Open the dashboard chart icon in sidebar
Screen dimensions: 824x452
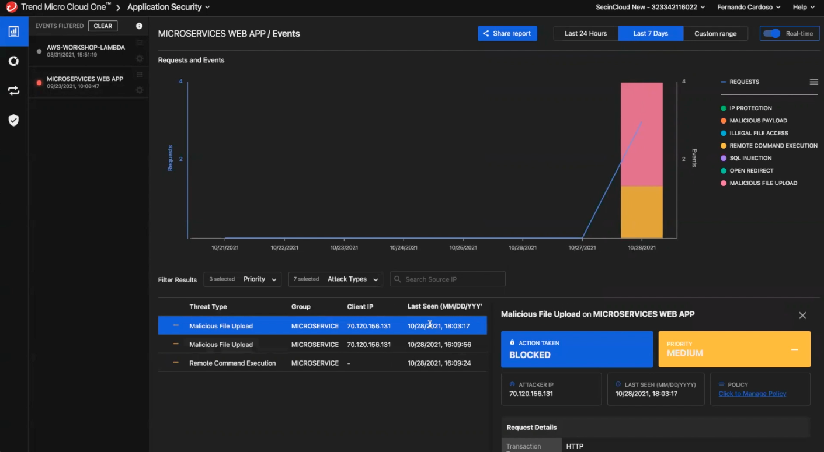point(13,31)
